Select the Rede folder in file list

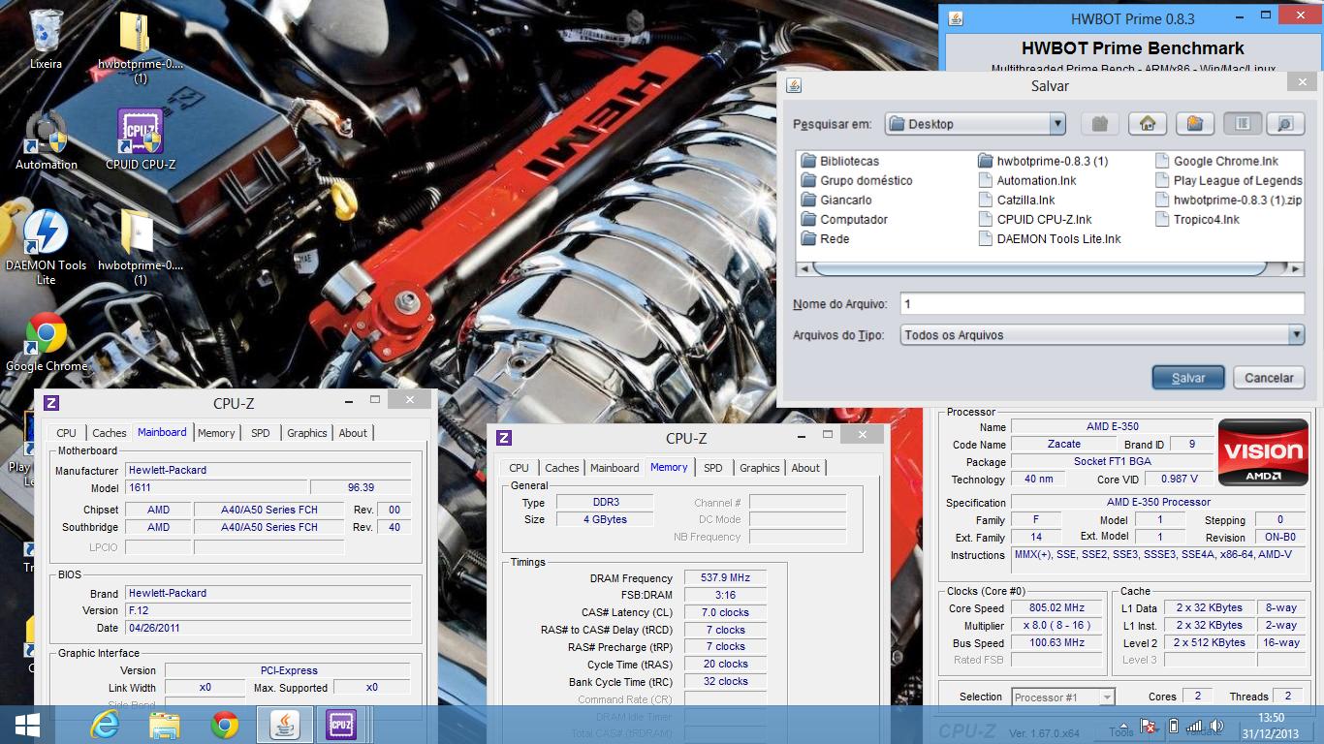click(825, 238)
